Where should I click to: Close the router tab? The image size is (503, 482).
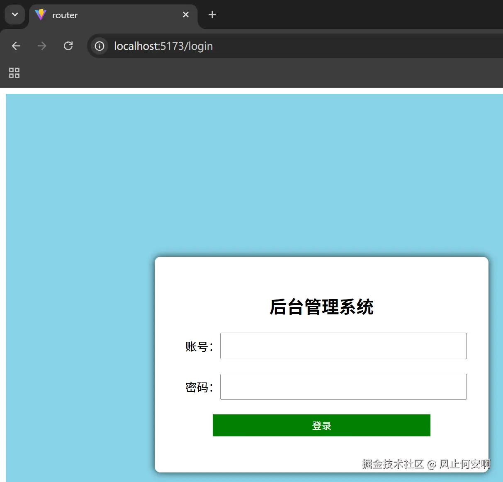click(186, 15)
